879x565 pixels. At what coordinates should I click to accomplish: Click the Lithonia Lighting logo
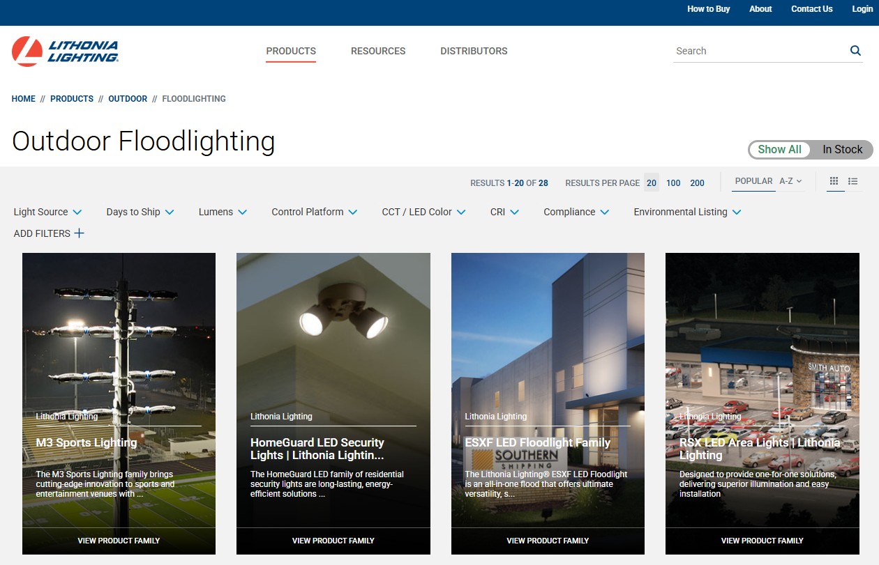pos(66,52)
